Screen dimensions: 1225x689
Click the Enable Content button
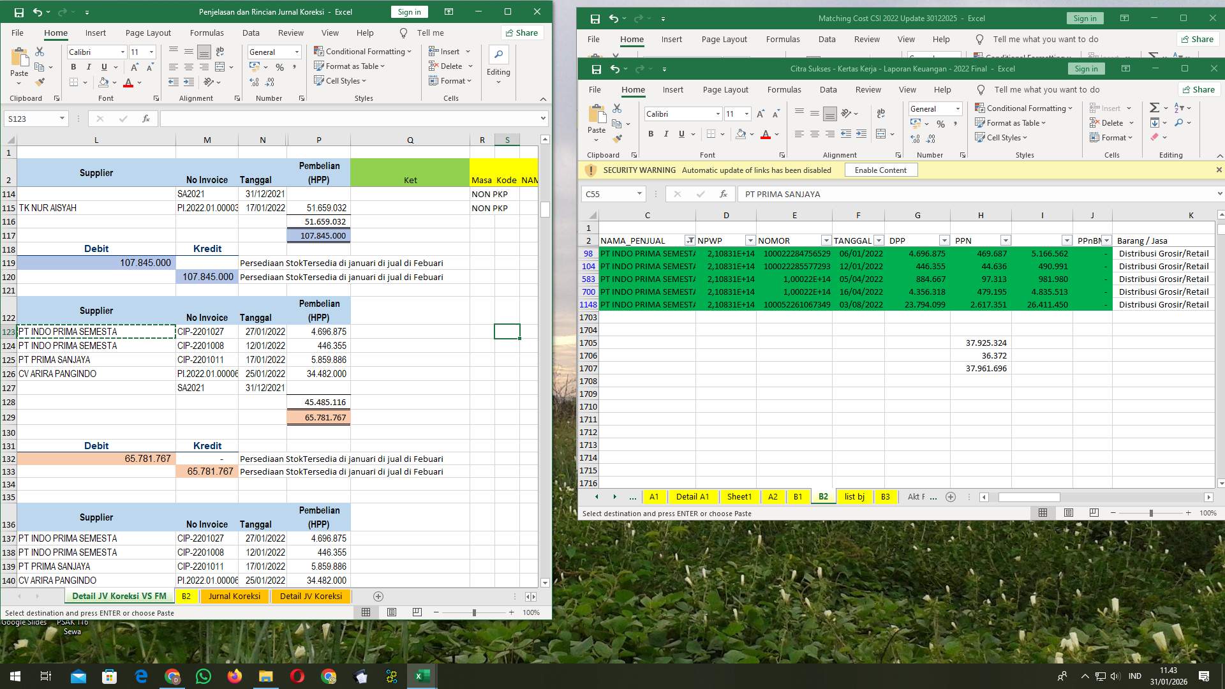tap(880, 170)
